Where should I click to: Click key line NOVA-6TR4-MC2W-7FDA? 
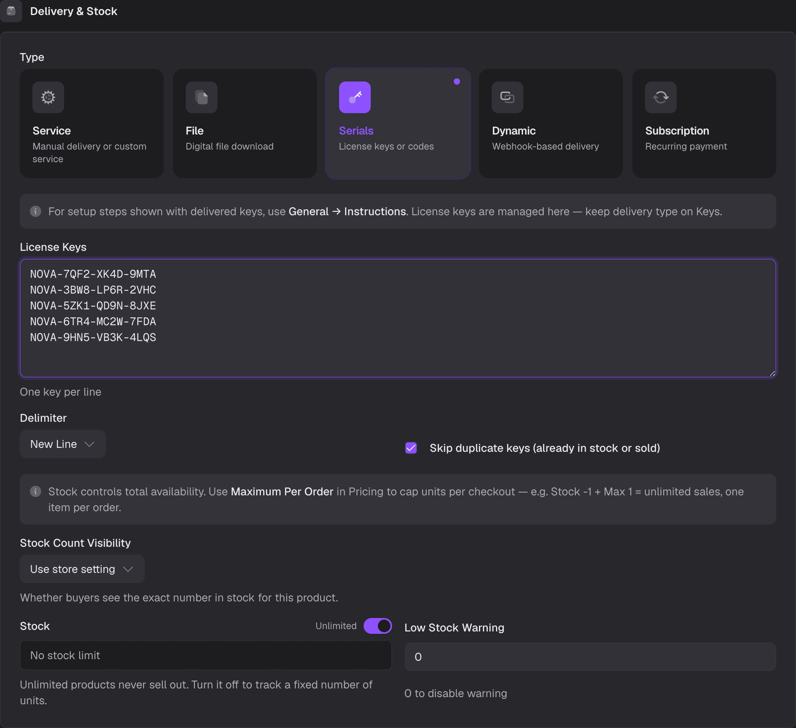(x=93, y=321)
